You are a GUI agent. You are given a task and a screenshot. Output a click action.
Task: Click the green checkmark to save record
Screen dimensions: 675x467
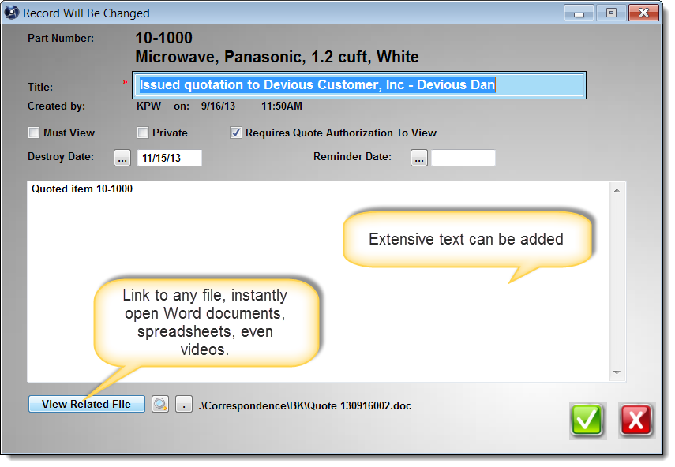pos(587,420)
